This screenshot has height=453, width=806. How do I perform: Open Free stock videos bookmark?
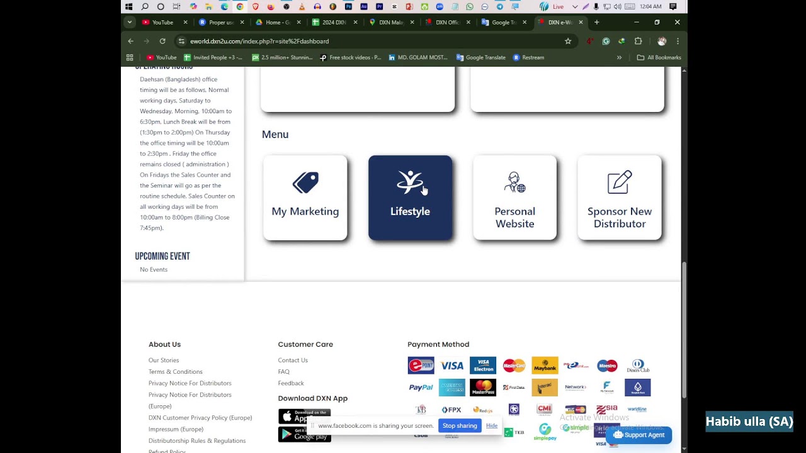coord(350,57)
